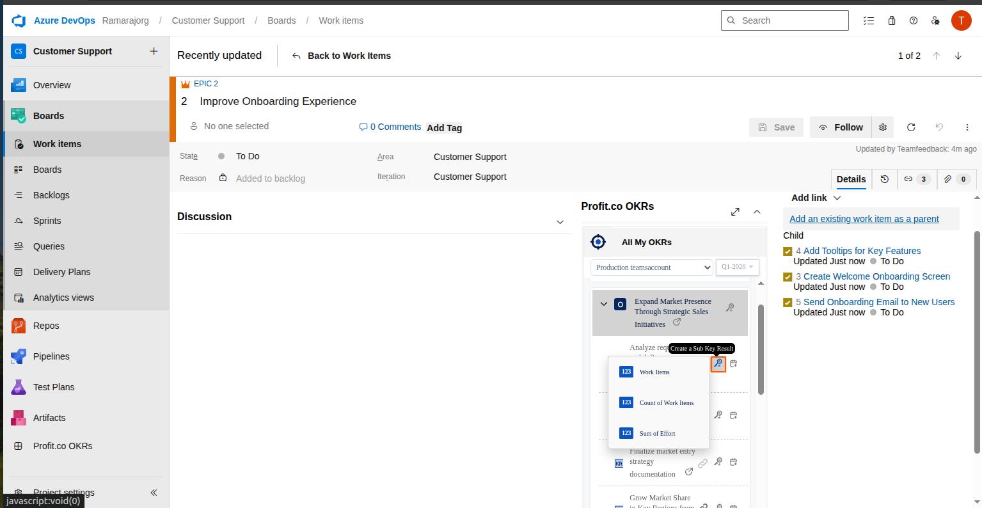
Task: Click the refresh work item icon
Action: 911,127
